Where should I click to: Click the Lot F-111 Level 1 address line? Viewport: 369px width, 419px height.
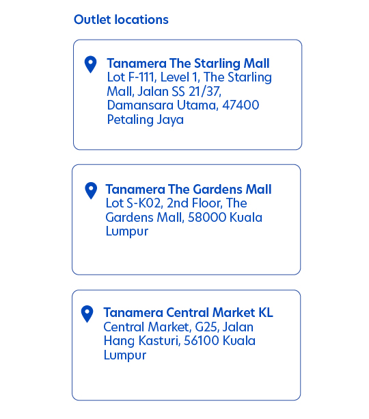coord(189,78)
